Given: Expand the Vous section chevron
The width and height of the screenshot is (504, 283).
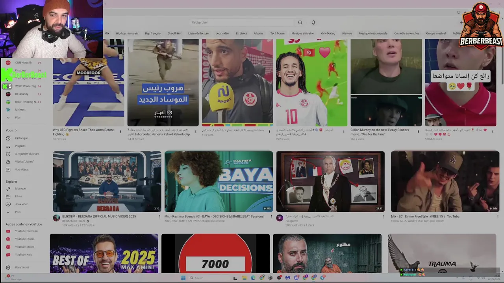Looking at the screenshot, I should click(16, 130).
